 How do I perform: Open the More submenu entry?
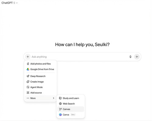40,98
